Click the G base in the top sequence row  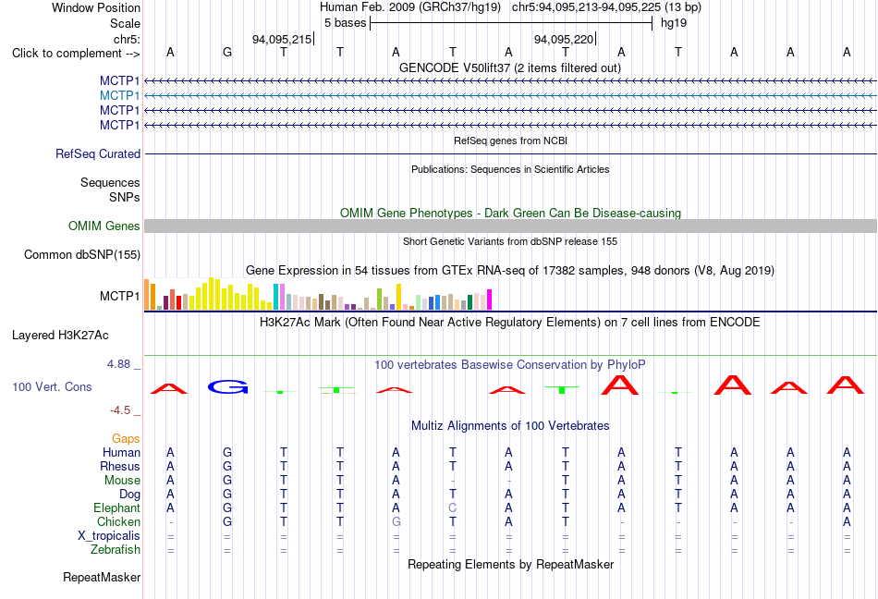click(x=226, y=52)
